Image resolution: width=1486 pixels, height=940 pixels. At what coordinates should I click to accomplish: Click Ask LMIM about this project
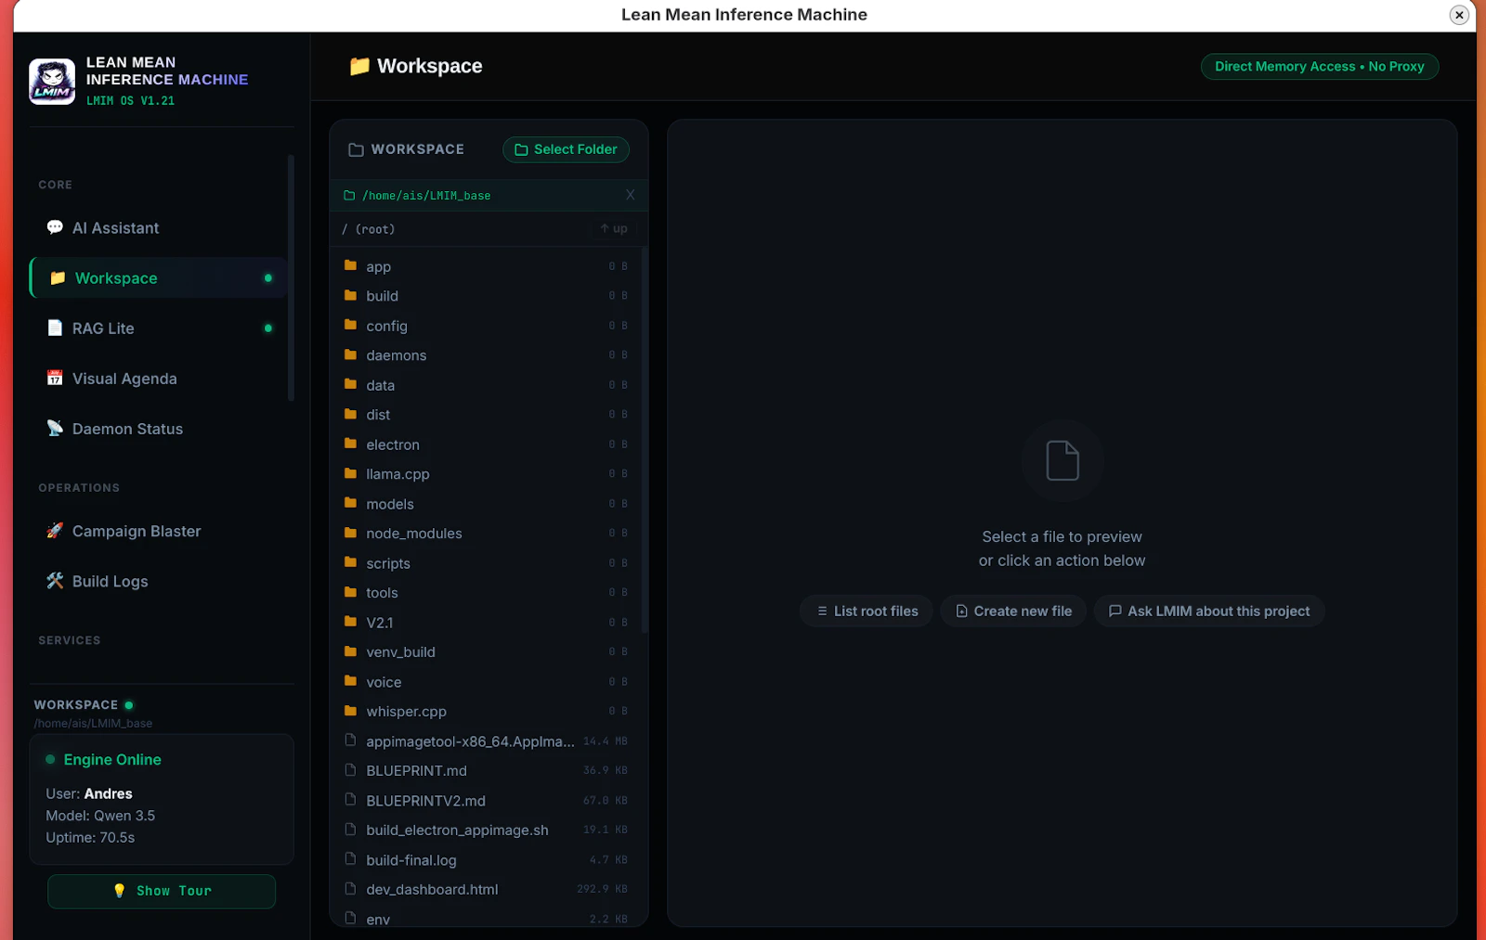(x=1209, y=611)
